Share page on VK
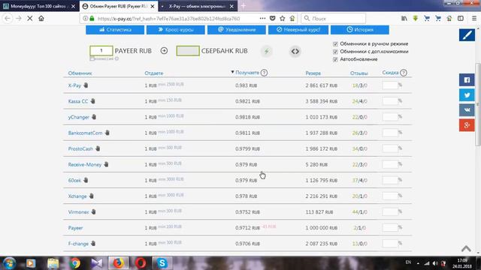This screenshot has height=270, width=481. (467, 110)
